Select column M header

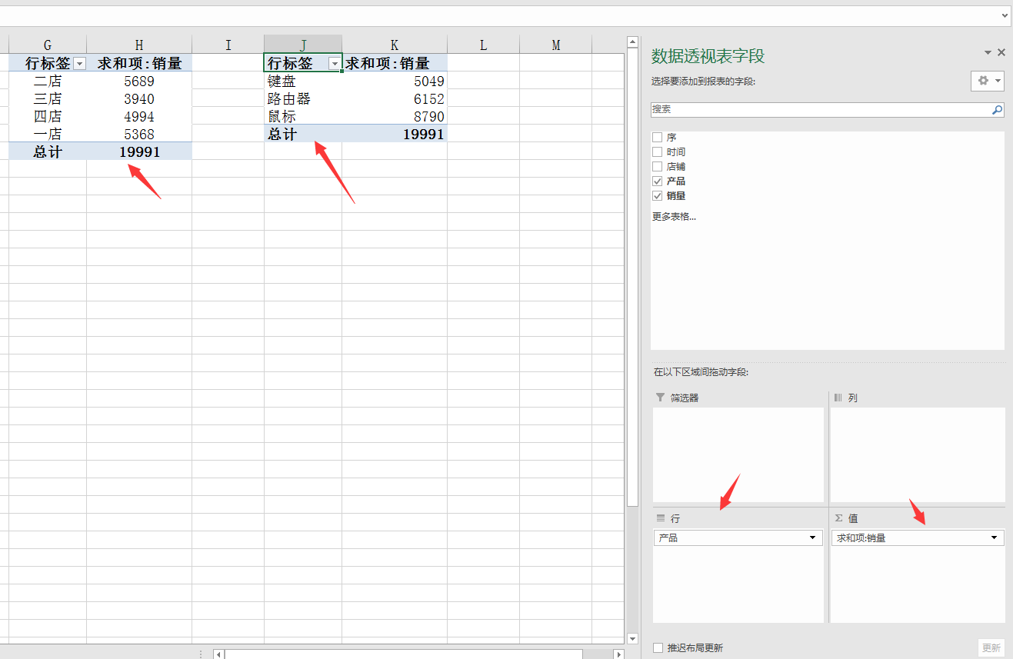[x=556, y=45]
